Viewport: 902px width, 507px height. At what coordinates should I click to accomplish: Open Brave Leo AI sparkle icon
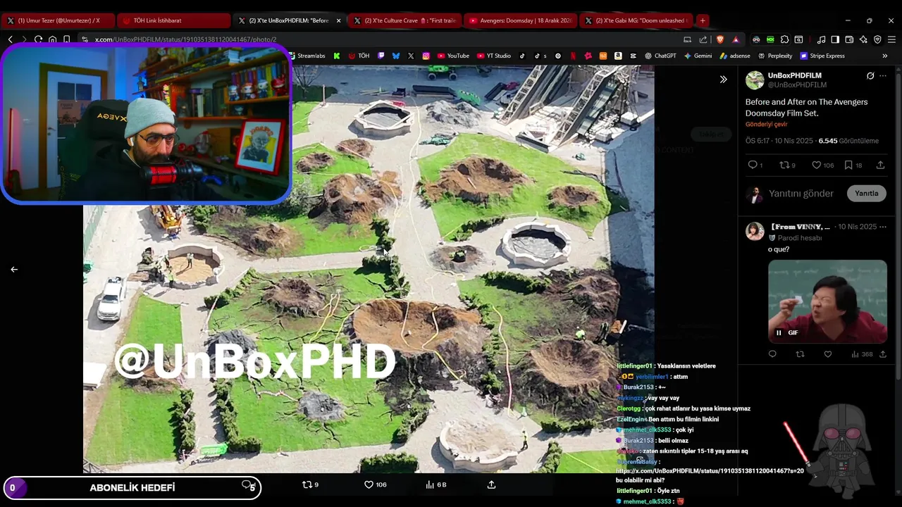coord(863,39)
